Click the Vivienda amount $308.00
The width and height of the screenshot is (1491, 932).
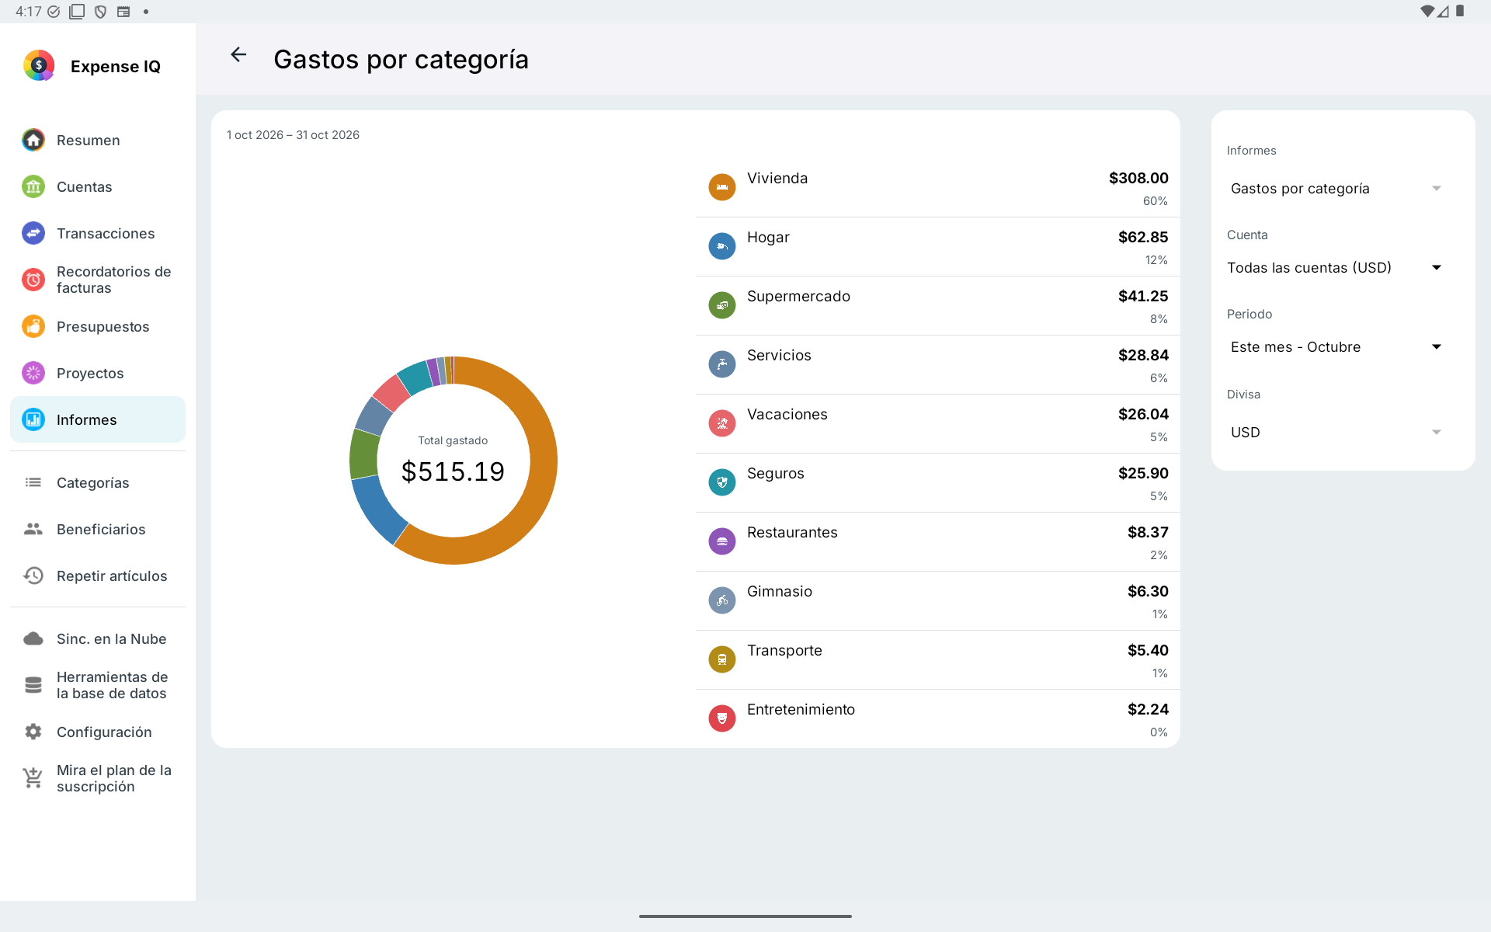coord(1138,178)
